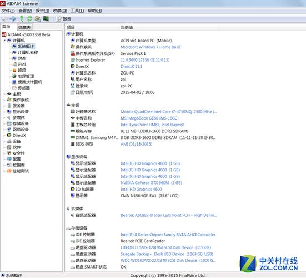
Task: Click the Up level green arrow icon
Action: (22, 18)
